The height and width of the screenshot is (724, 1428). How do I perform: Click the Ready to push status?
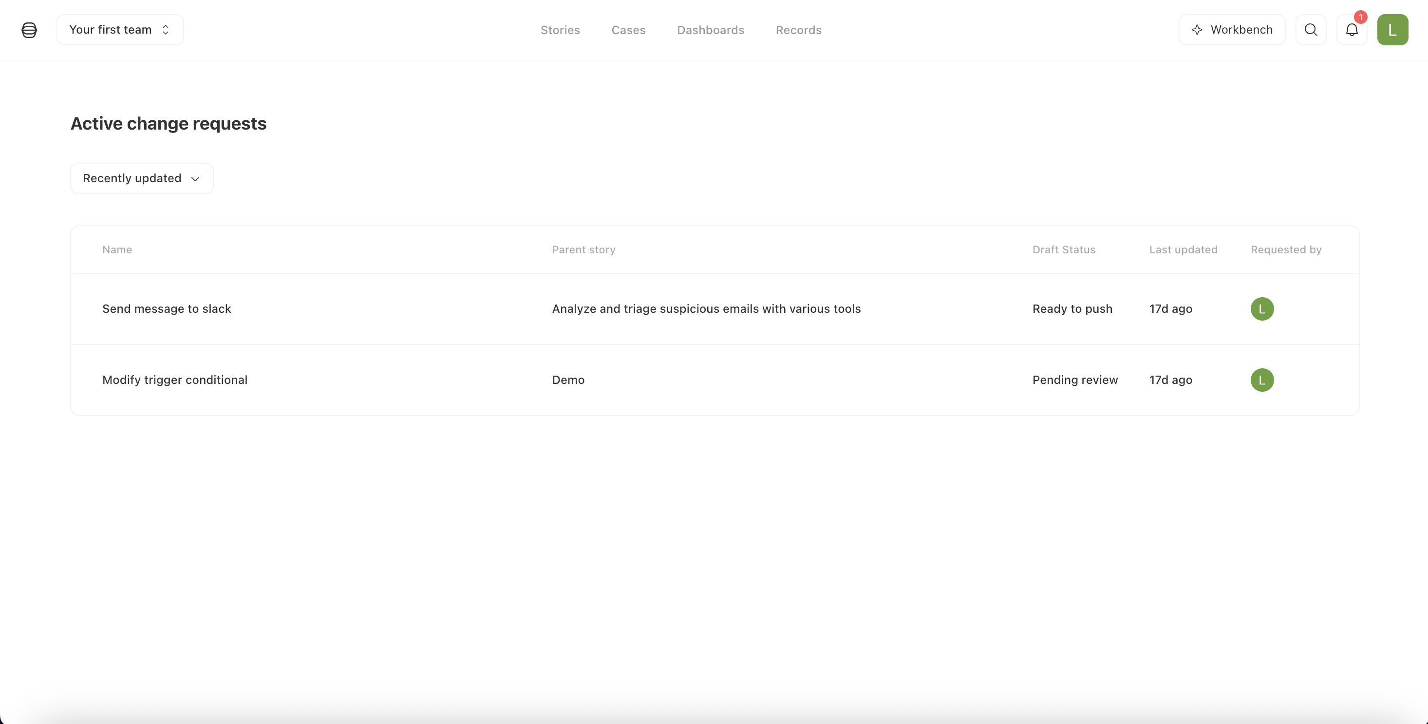[1072, 309]
